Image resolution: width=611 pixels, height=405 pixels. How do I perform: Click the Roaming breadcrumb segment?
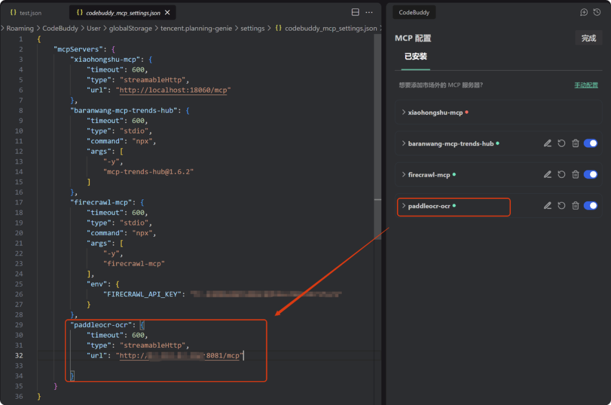[20, 28]
